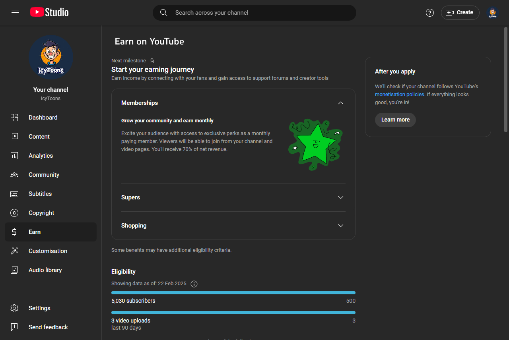Click the account avatar in top bar

tap(493, 13)
